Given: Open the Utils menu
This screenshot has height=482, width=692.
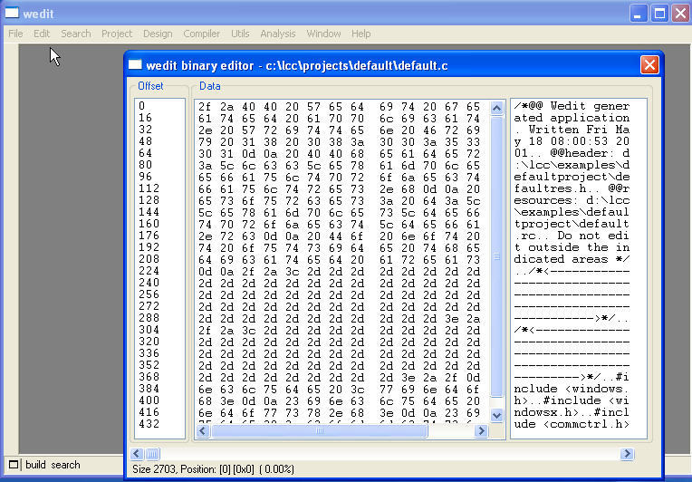Looking at the screenshot, I should coord(240,34).
